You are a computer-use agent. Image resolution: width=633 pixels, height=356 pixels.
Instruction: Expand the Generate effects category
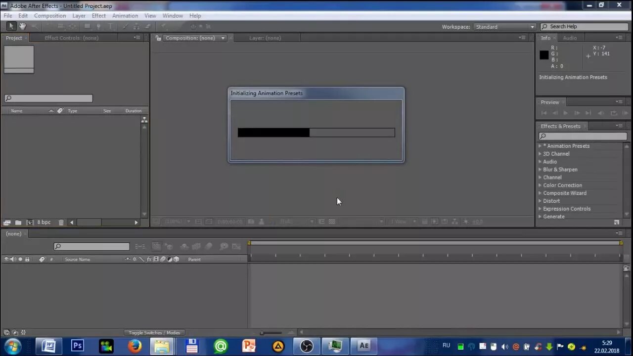540,217
